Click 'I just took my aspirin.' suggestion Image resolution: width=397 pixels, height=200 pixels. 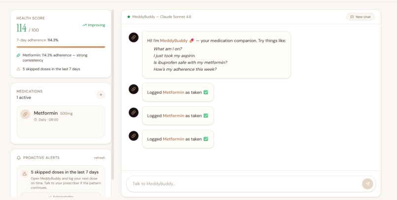pyautogui.click(x=174, y=56)
